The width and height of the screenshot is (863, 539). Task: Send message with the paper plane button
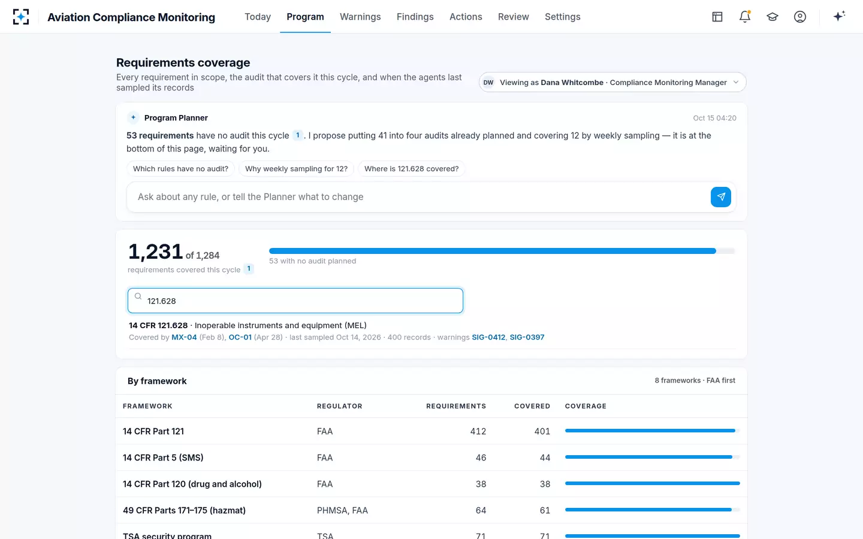point(721,197)
